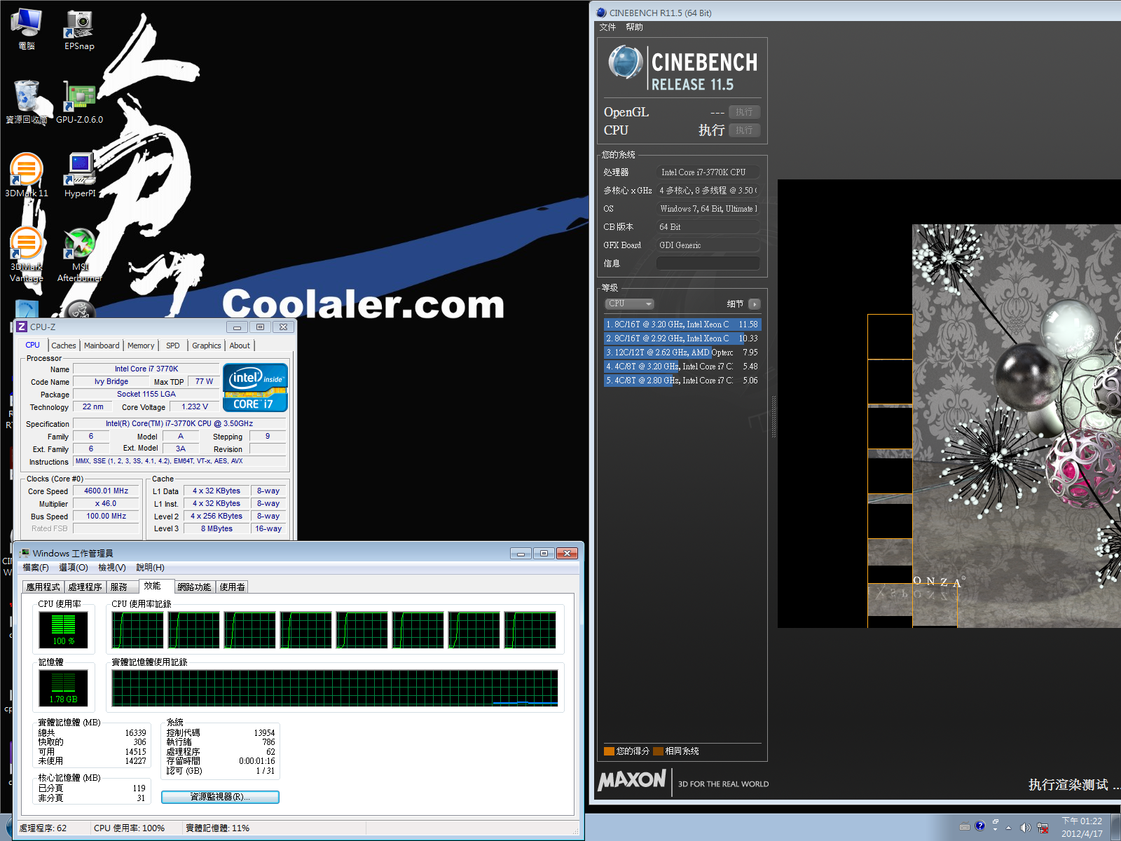Switch to the Caches tab in CPU-Z
This screenshot has width=1121, height=841.
[64, 346]
